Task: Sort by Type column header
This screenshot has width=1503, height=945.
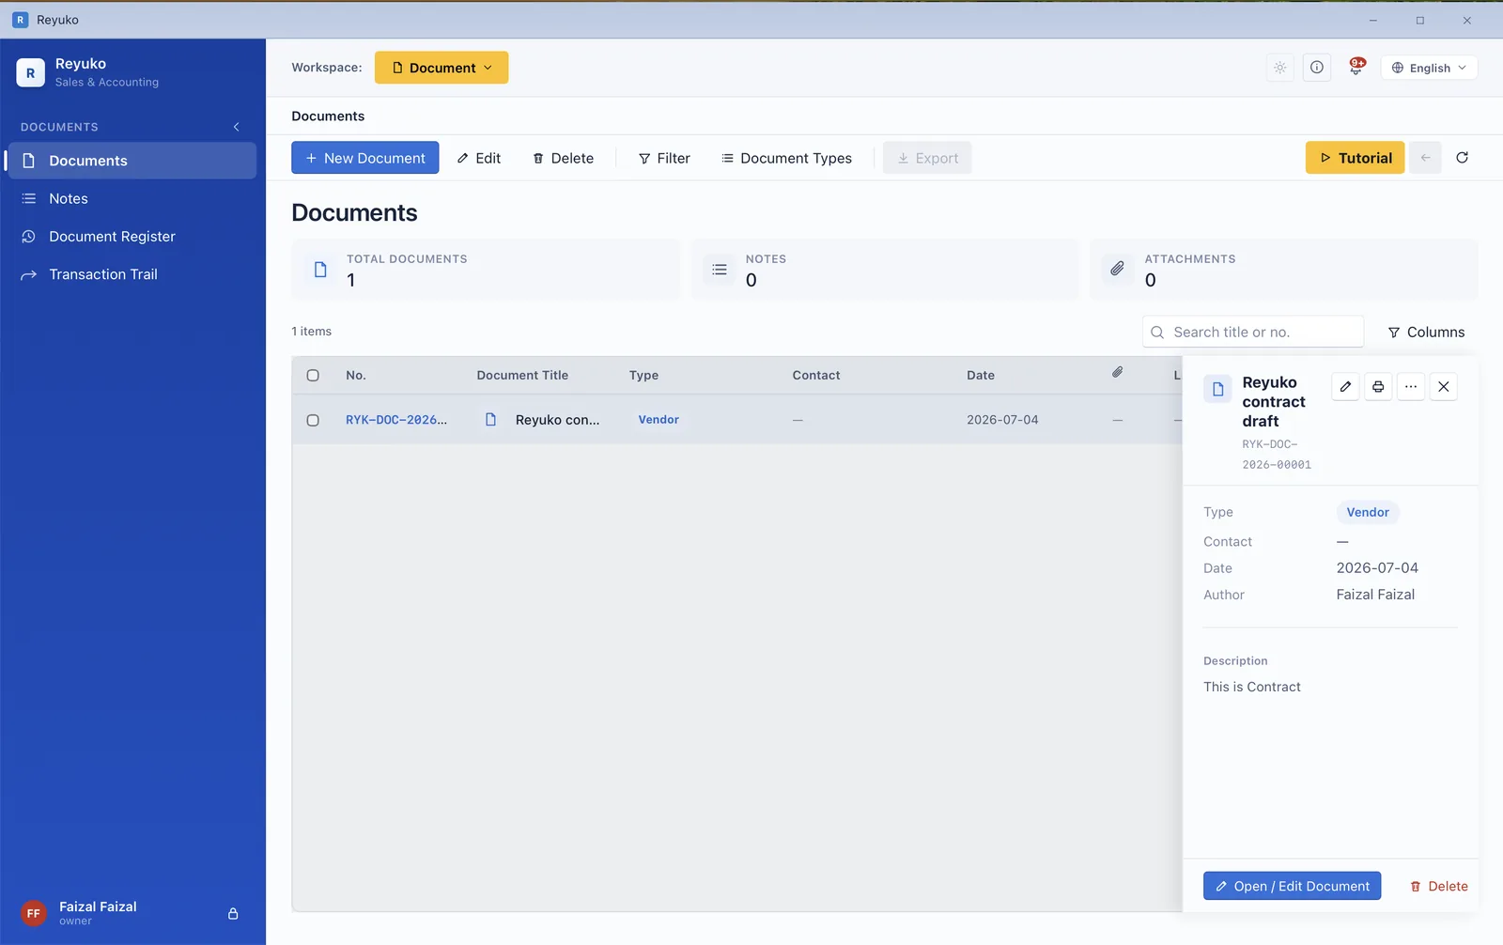Action: click(x=643, y=375)
